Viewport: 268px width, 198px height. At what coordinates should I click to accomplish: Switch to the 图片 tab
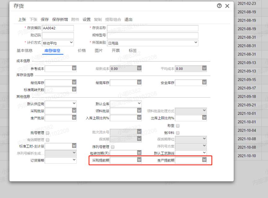(x=99, y=51)
